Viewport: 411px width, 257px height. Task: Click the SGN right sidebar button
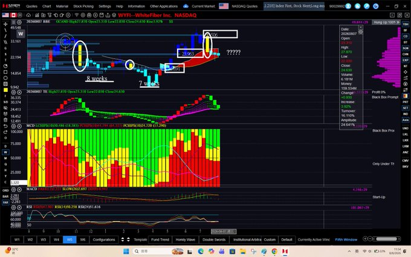point(406,48)
